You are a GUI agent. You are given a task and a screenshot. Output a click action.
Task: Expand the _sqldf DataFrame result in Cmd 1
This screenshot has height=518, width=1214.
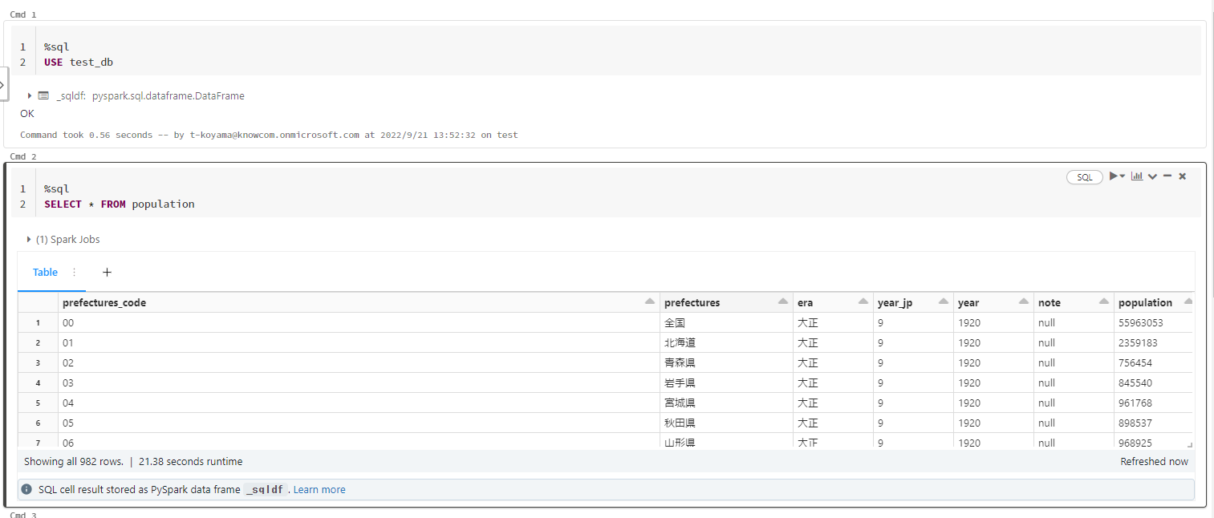coord(30,95)
